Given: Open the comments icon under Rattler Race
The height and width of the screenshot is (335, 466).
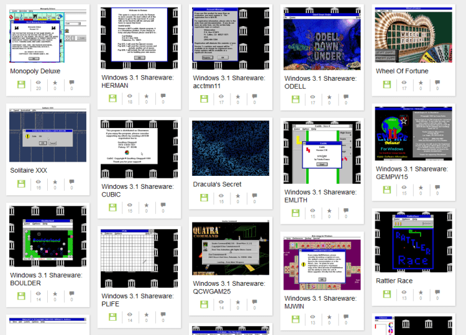Looking at the screenshot, I should click(x=437, y=292).
